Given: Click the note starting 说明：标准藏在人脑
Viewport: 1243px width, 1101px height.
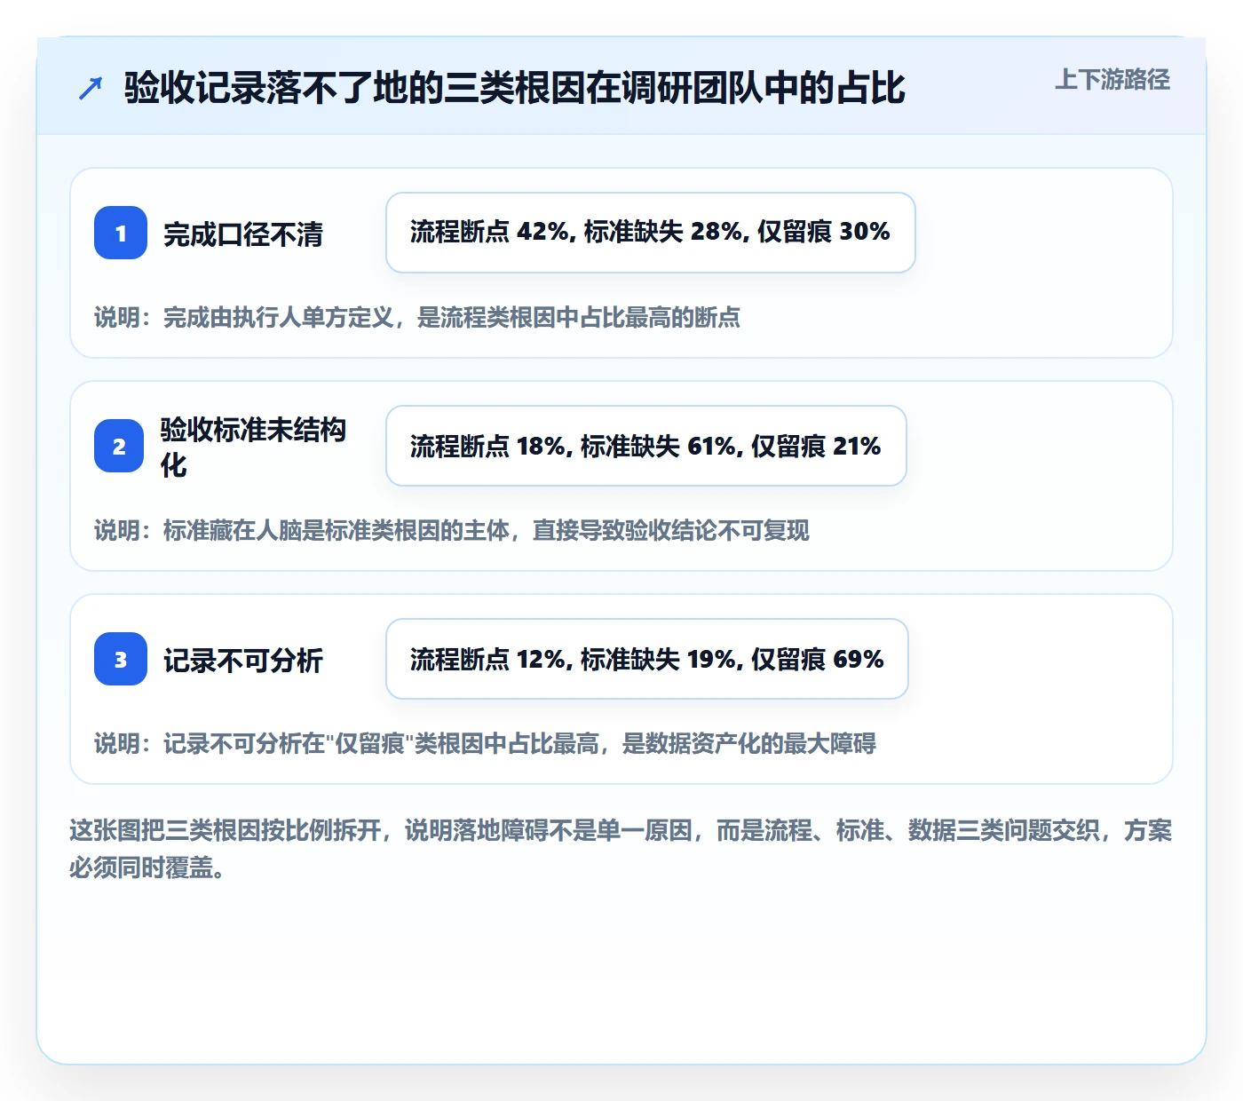Looking at the screenshot, I should pyautogui.click(x=452, y=530).
